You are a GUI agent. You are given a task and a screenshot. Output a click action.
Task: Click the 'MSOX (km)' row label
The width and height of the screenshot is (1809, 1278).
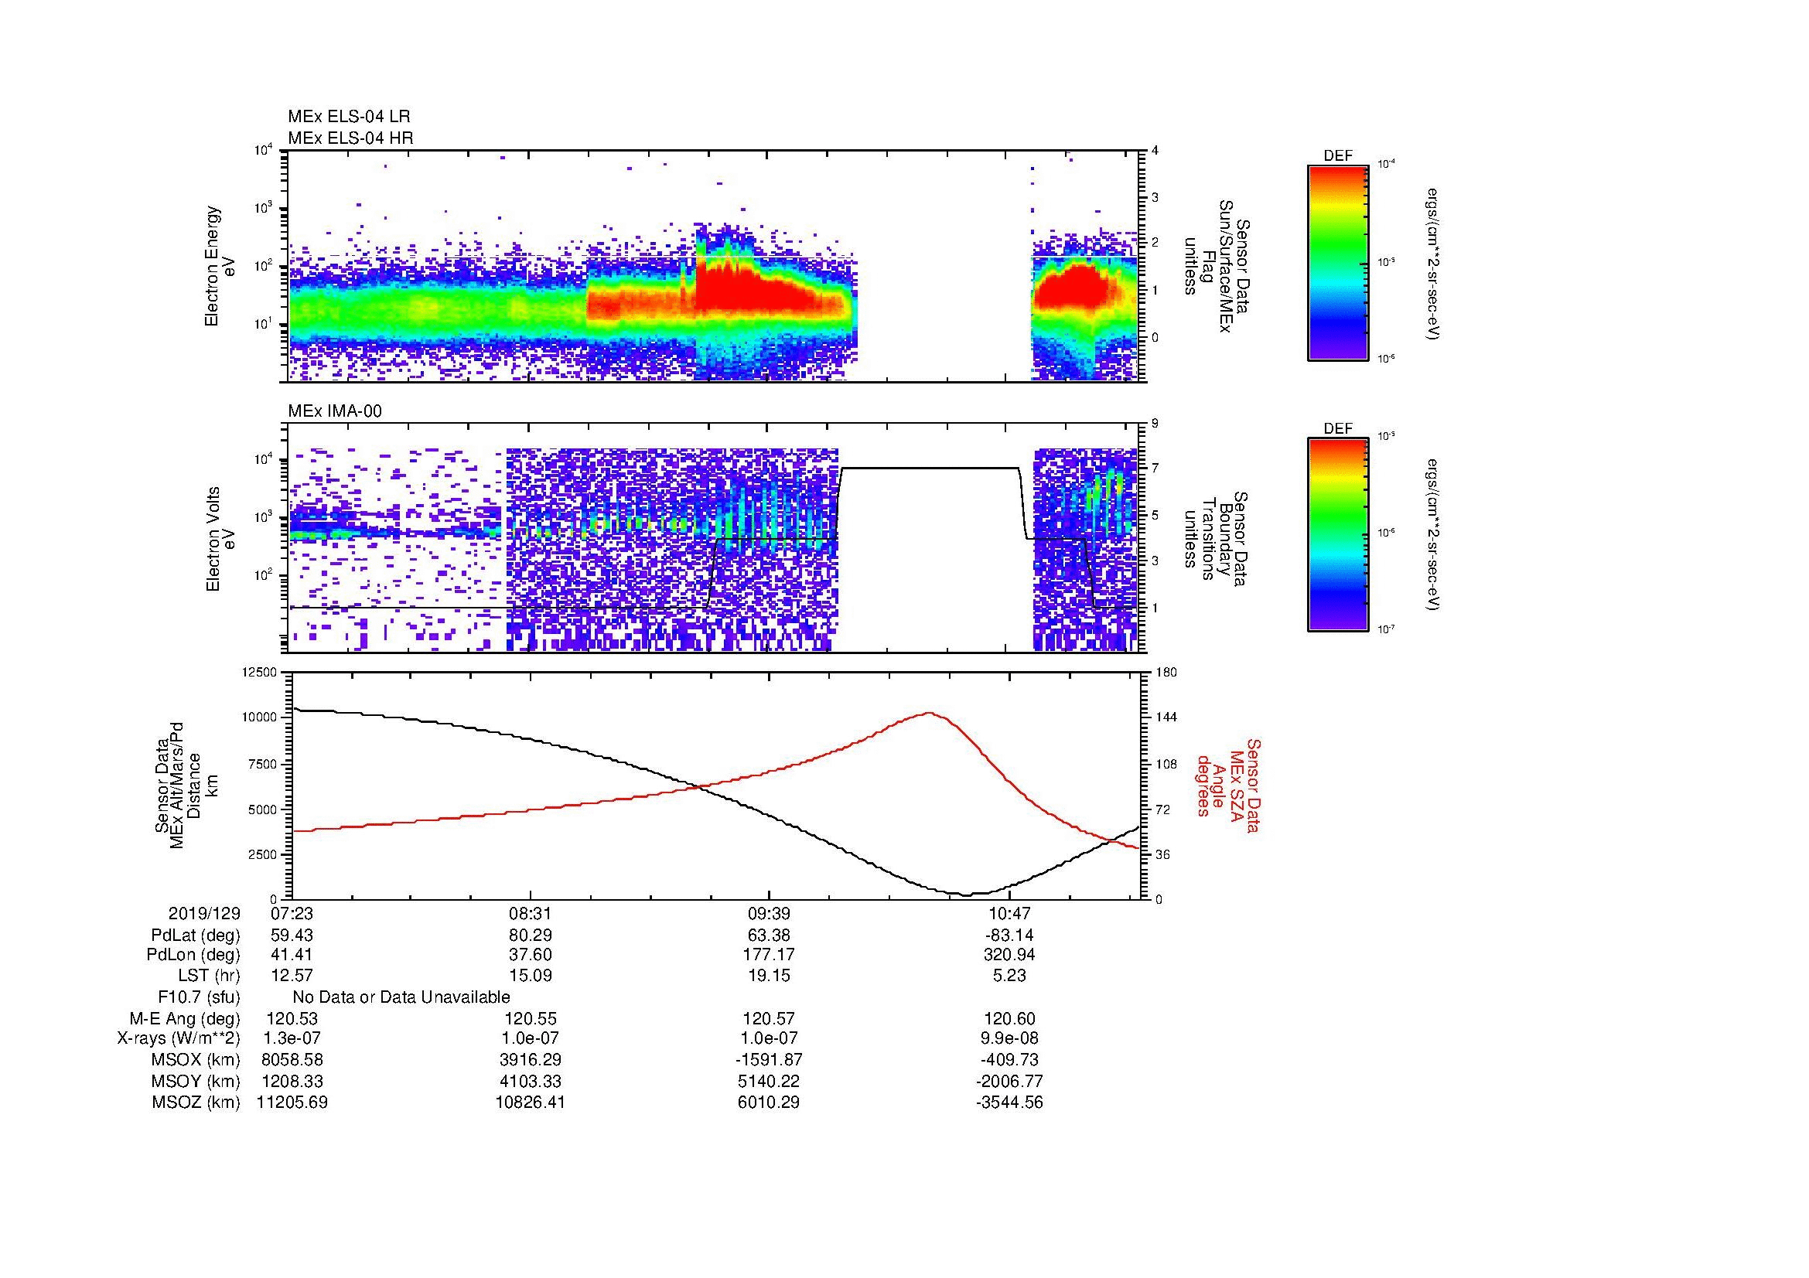tap(196, 1060)
